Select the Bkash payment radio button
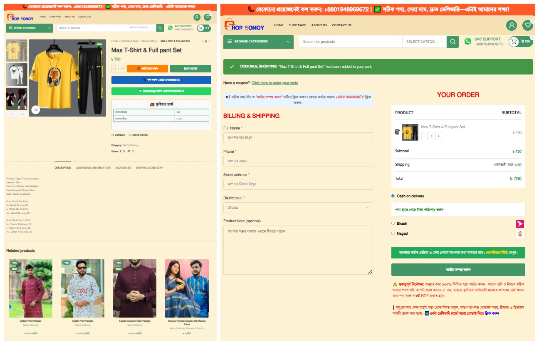 click(393, 223)
